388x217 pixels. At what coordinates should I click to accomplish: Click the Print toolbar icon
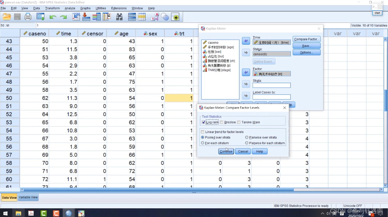(28, 17)
